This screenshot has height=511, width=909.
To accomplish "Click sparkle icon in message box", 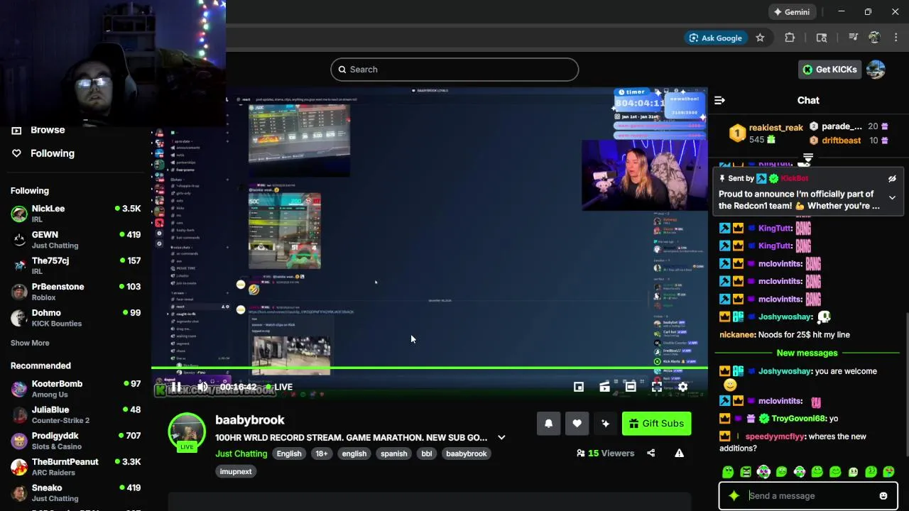I will point(734,496).
